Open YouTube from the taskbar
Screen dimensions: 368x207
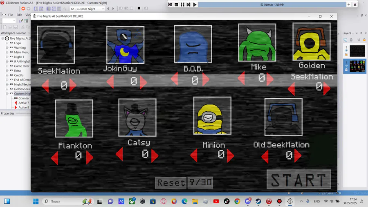[x=216, y=201]
